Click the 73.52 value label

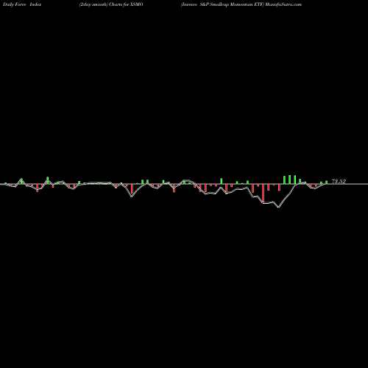(339, 181)
